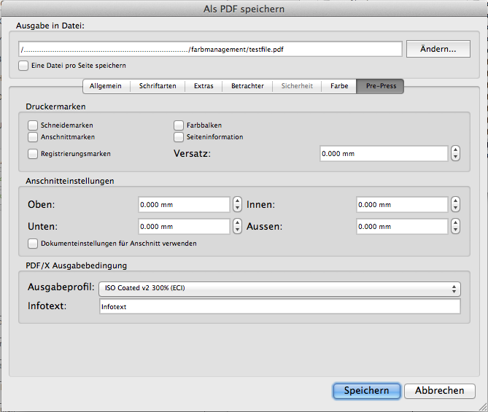Click into the Infotext field
Viewport: 488px width, 412px height.
[x=279, y=307]
